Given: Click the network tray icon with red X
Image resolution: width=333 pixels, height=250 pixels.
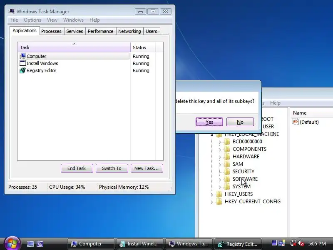Looking at the screenshot, I should (x=293, y=243).
